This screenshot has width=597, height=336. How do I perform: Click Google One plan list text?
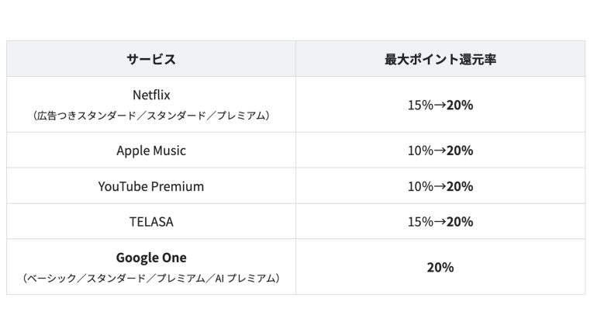click(151, 278)
